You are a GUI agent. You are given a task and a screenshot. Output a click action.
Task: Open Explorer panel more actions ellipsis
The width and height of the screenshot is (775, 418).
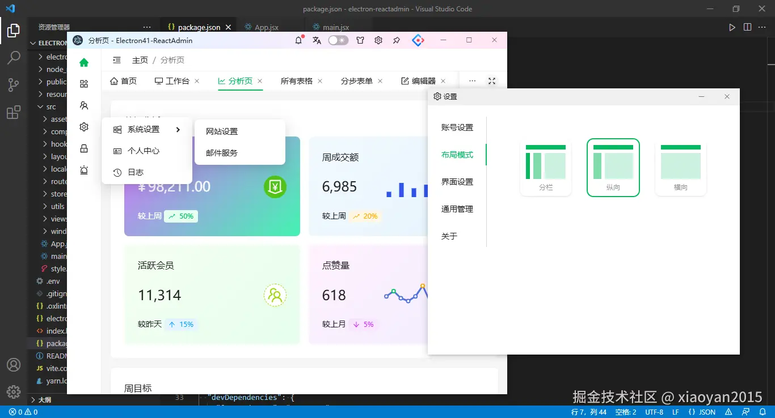147,27
